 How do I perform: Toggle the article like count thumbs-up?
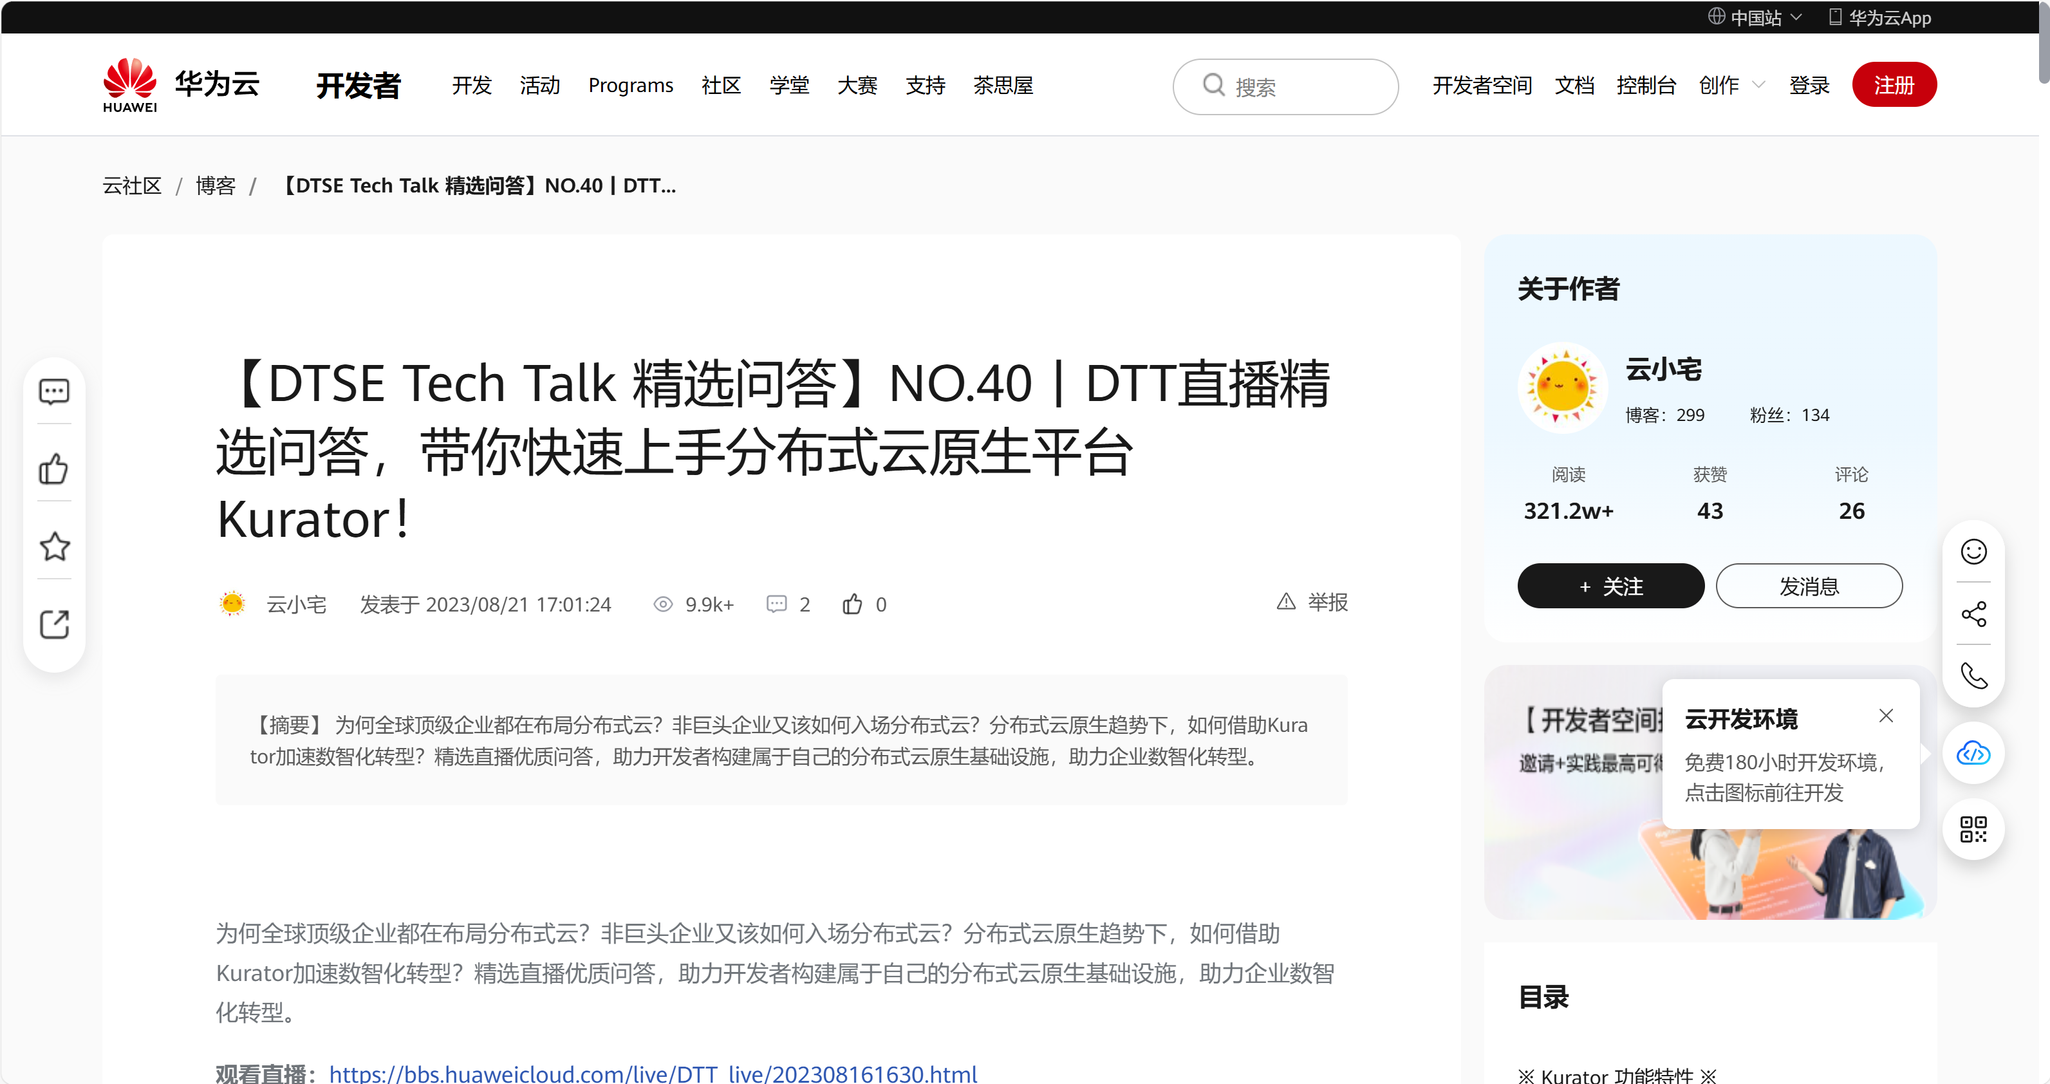(852, 604)
